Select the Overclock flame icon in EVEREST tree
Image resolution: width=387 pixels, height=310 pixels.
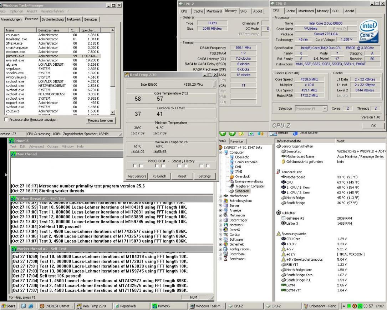click(x=231, y=176)
